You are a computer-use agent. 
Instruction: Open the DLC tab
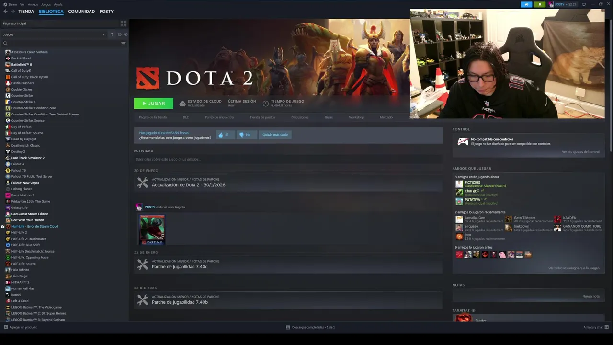(x=186, y=117)
